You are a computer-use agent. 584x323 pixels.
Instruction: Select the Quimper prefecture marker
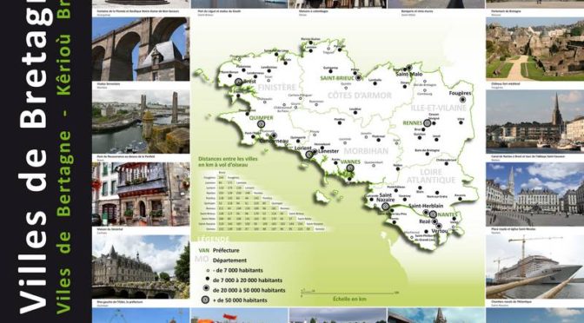pos(261,124)
